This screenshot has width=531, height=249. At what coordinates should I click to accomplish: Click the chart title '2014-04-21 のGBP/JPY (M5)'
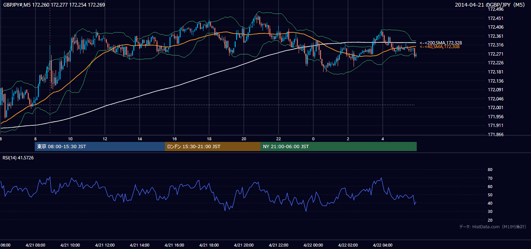pyautogui.click(x=490, y=5)
